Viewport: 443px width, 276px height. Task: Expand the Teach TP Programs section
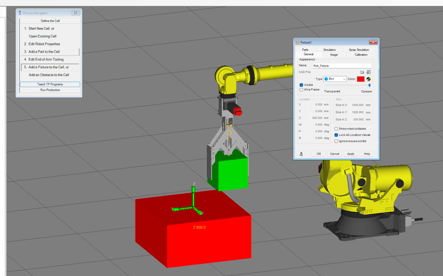50,84
